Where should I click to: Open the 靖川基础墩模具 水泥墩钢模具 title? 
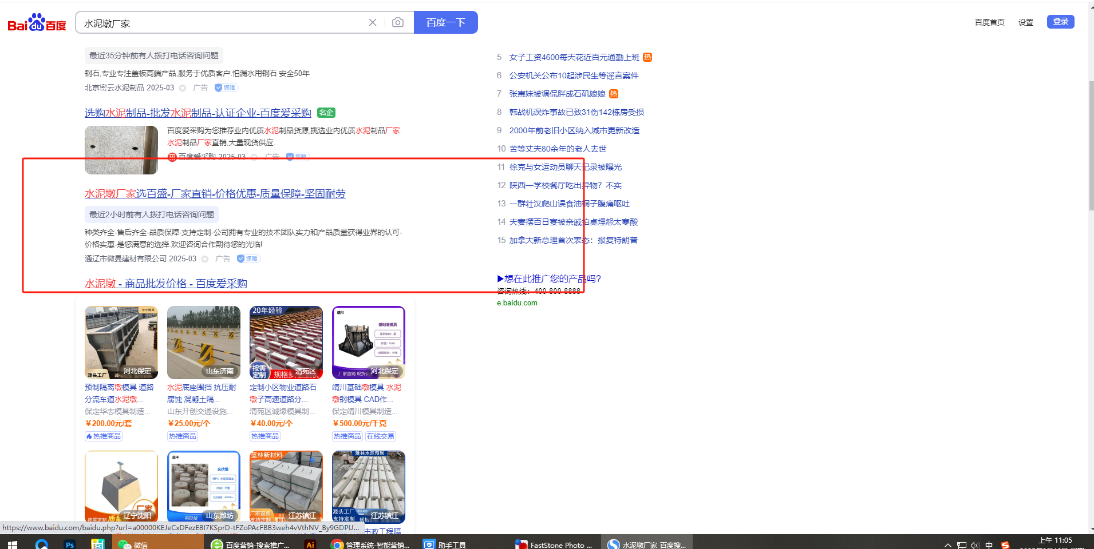(366, 393)
